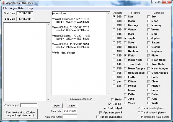Open the Adjust Dates menu

(17, 8)
